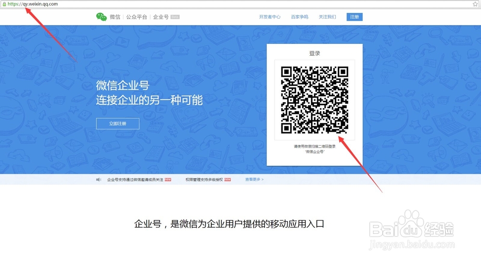
Task: Click the text 企业号，是微信为企业用户提供的移动应用入口
Action: click(x=229, y=224)
